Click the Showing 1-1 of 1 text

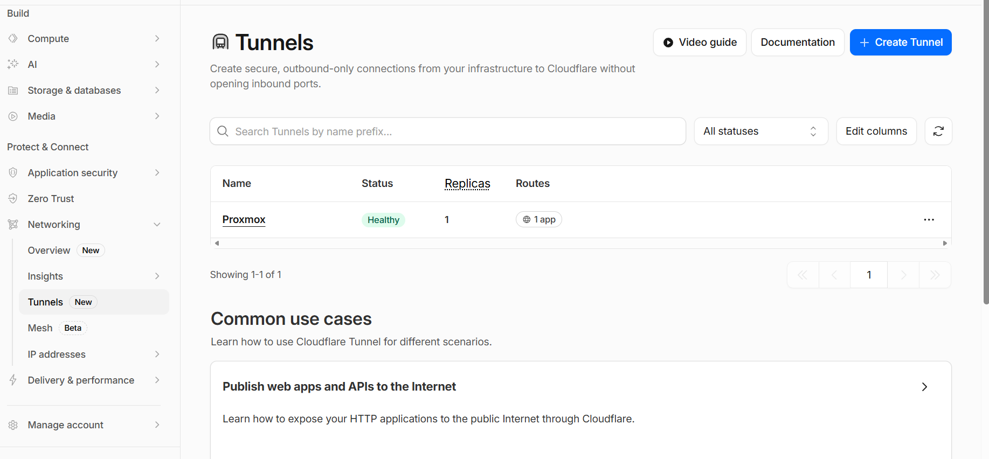click(x=246, y=275)
